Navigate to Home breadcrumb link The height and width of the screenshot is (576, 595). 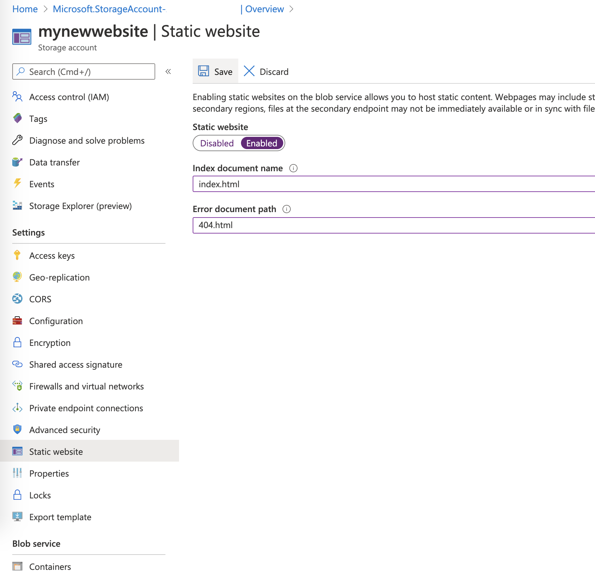tap(25, 9)
